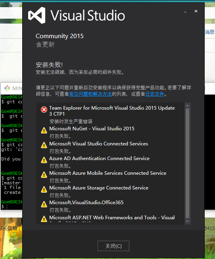Click warning icon beside Microsoft.VisualStudio.Office365

click(x=44, y=204)
